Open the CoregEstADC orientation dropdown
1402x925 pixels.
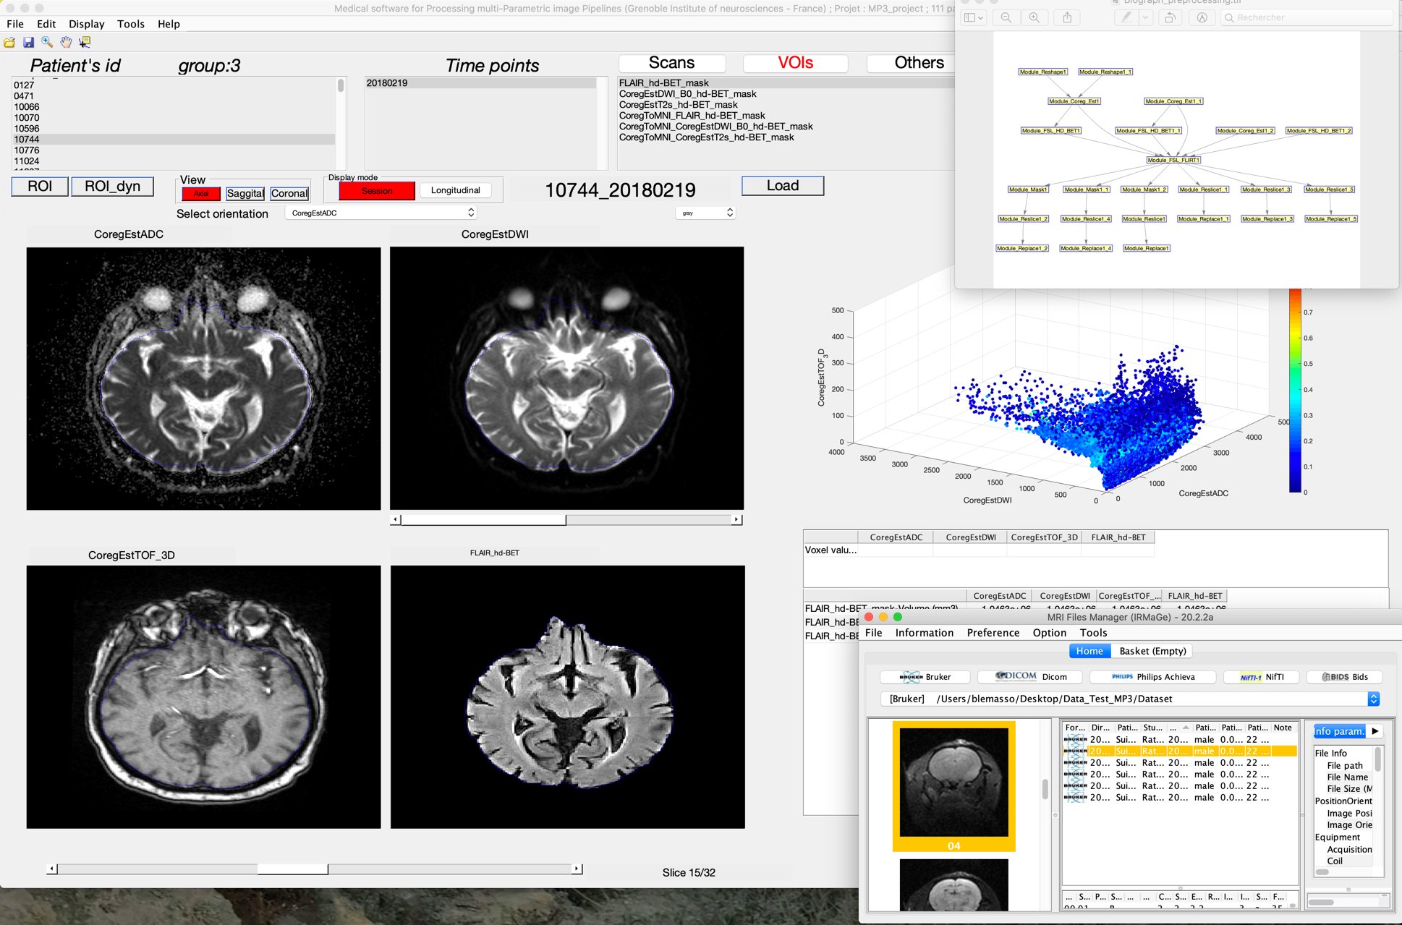(381, 213)
